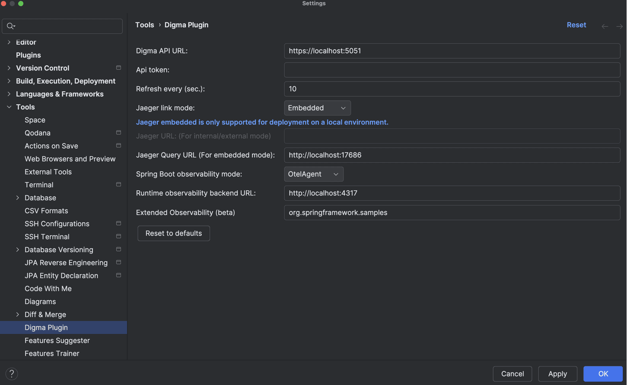Select Code With Me in the sidebar
This screenshot has width=627, height=385.
49,289
